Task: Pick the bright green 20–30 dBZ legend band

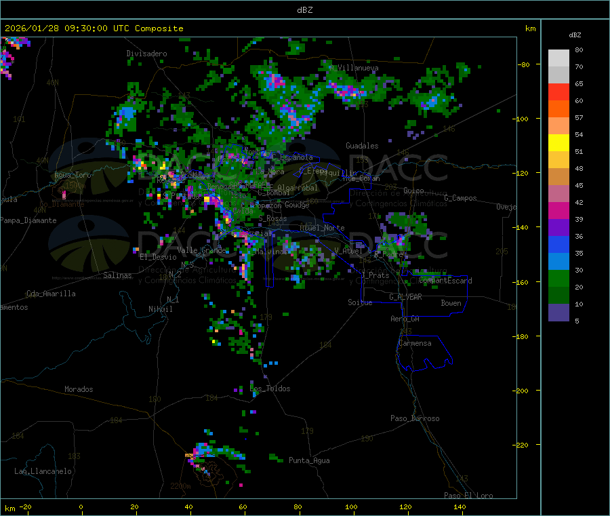Action: (558, 278)
